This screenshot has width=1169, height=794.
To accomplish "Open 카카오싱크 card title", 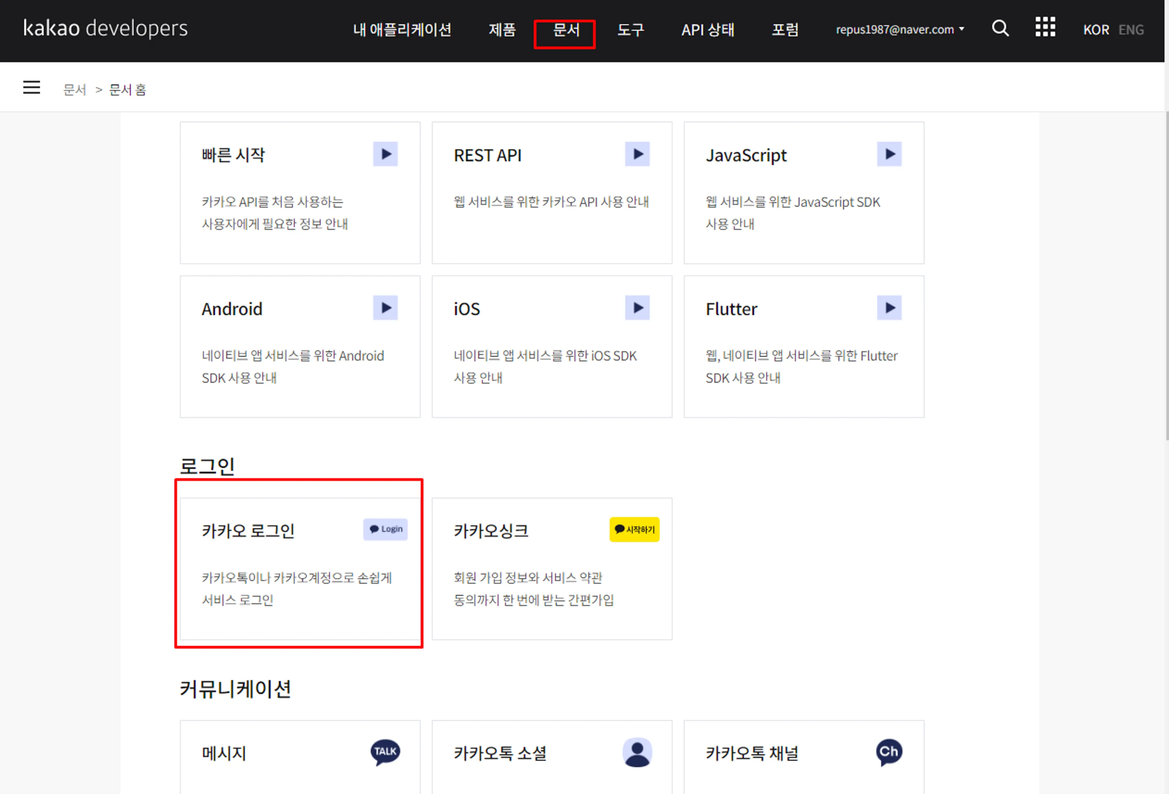I will [x=491, y=531].
